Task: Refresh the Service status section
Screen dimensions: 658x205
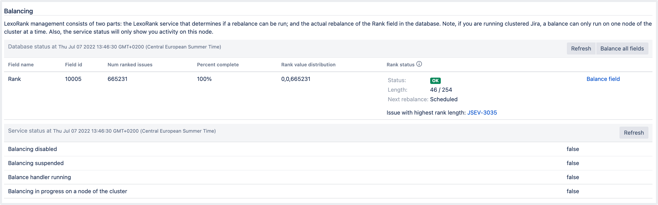Action: click(x=633, y=133)
